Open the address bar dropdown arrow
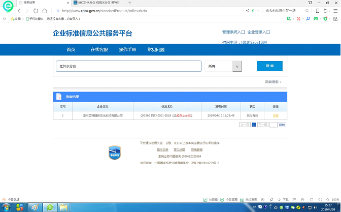 point(259,11)
